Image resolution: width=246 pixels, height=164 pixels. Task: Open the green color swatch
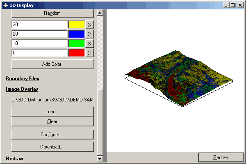(77, 43)
